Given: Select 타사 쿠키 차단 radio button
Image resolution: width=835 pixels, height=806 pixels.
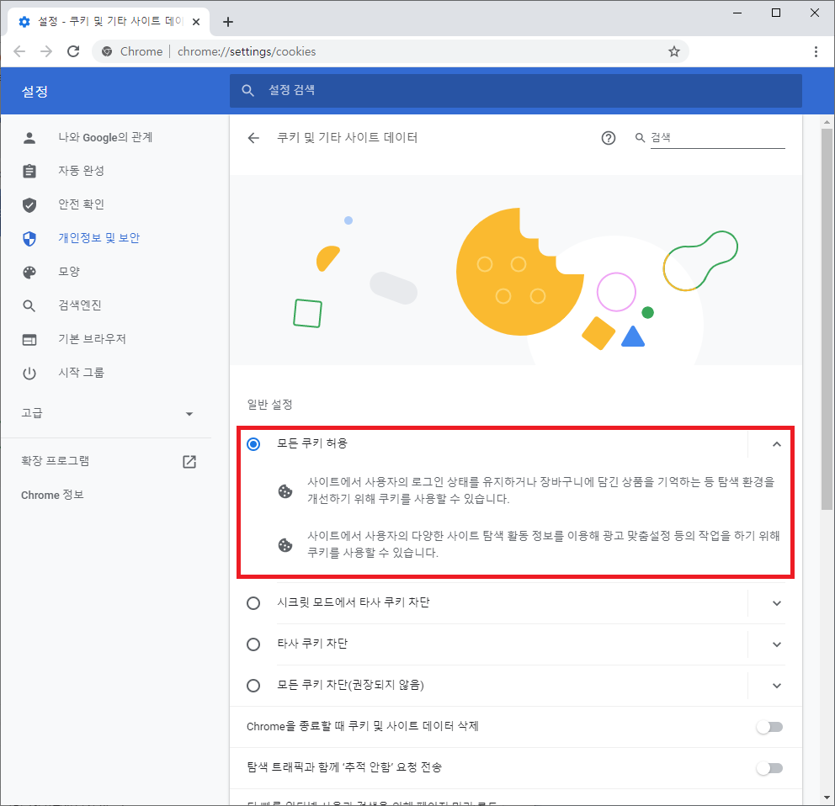Looking at the screenshot, I should pos(253,644).
